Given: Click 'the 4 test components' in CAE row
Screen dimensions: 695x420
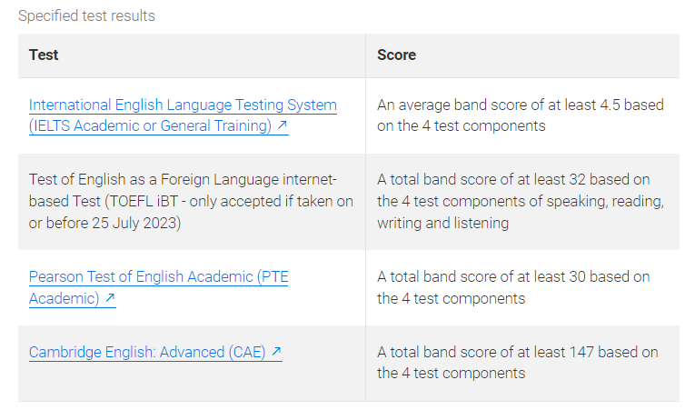Looking at the screenshot, I should (451, 373).
